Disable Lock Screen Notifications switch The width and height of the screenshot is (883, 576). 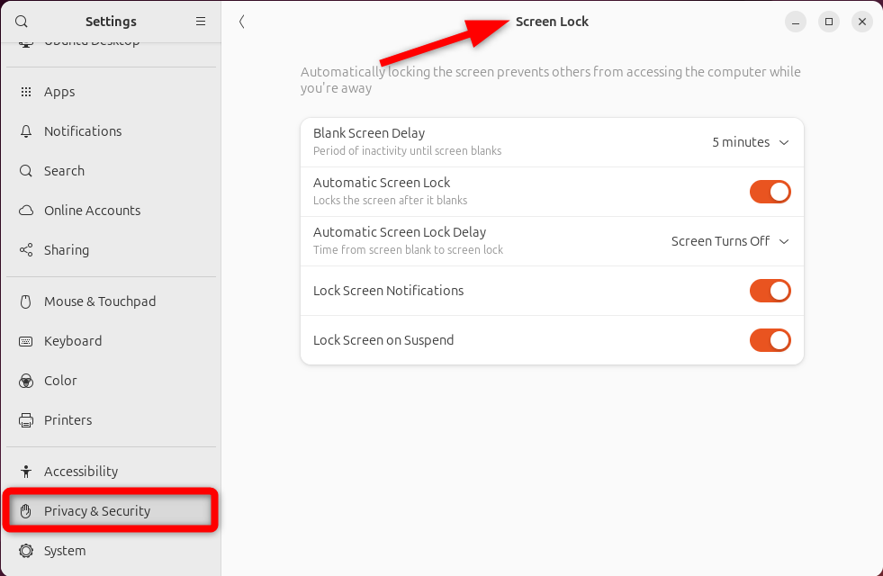click(770, 291)
